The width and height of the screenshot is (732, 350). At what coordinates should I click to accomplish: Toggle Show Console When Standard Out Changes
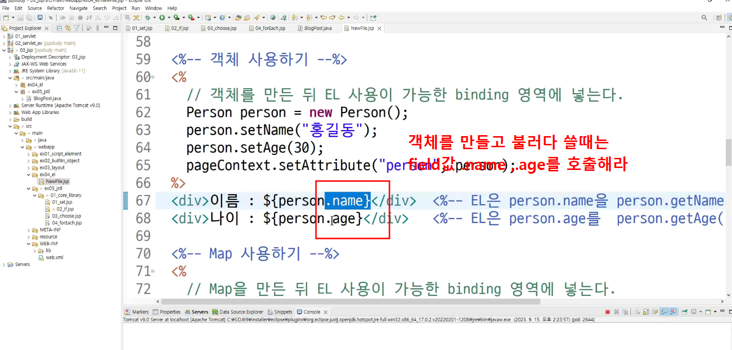664,312
